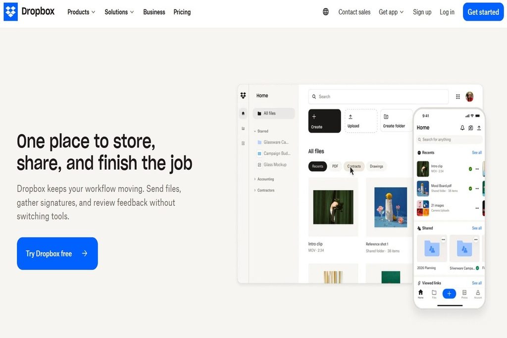Click the Dropbox glyph in the mockup sidebar

[x=243, y=96]
